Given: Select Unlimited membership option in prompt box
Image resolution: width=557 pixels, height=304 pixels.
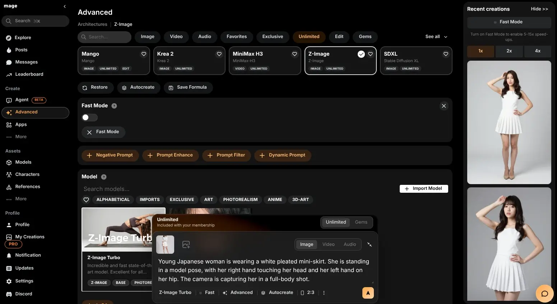Looking at the screenshot, I should tap(336, 222).
